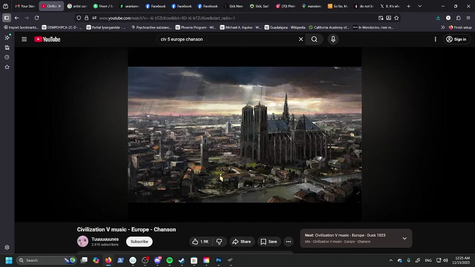This screenshot has width=475, height=267.
Task: Share the Chanson video
Action: pos(242,242)
